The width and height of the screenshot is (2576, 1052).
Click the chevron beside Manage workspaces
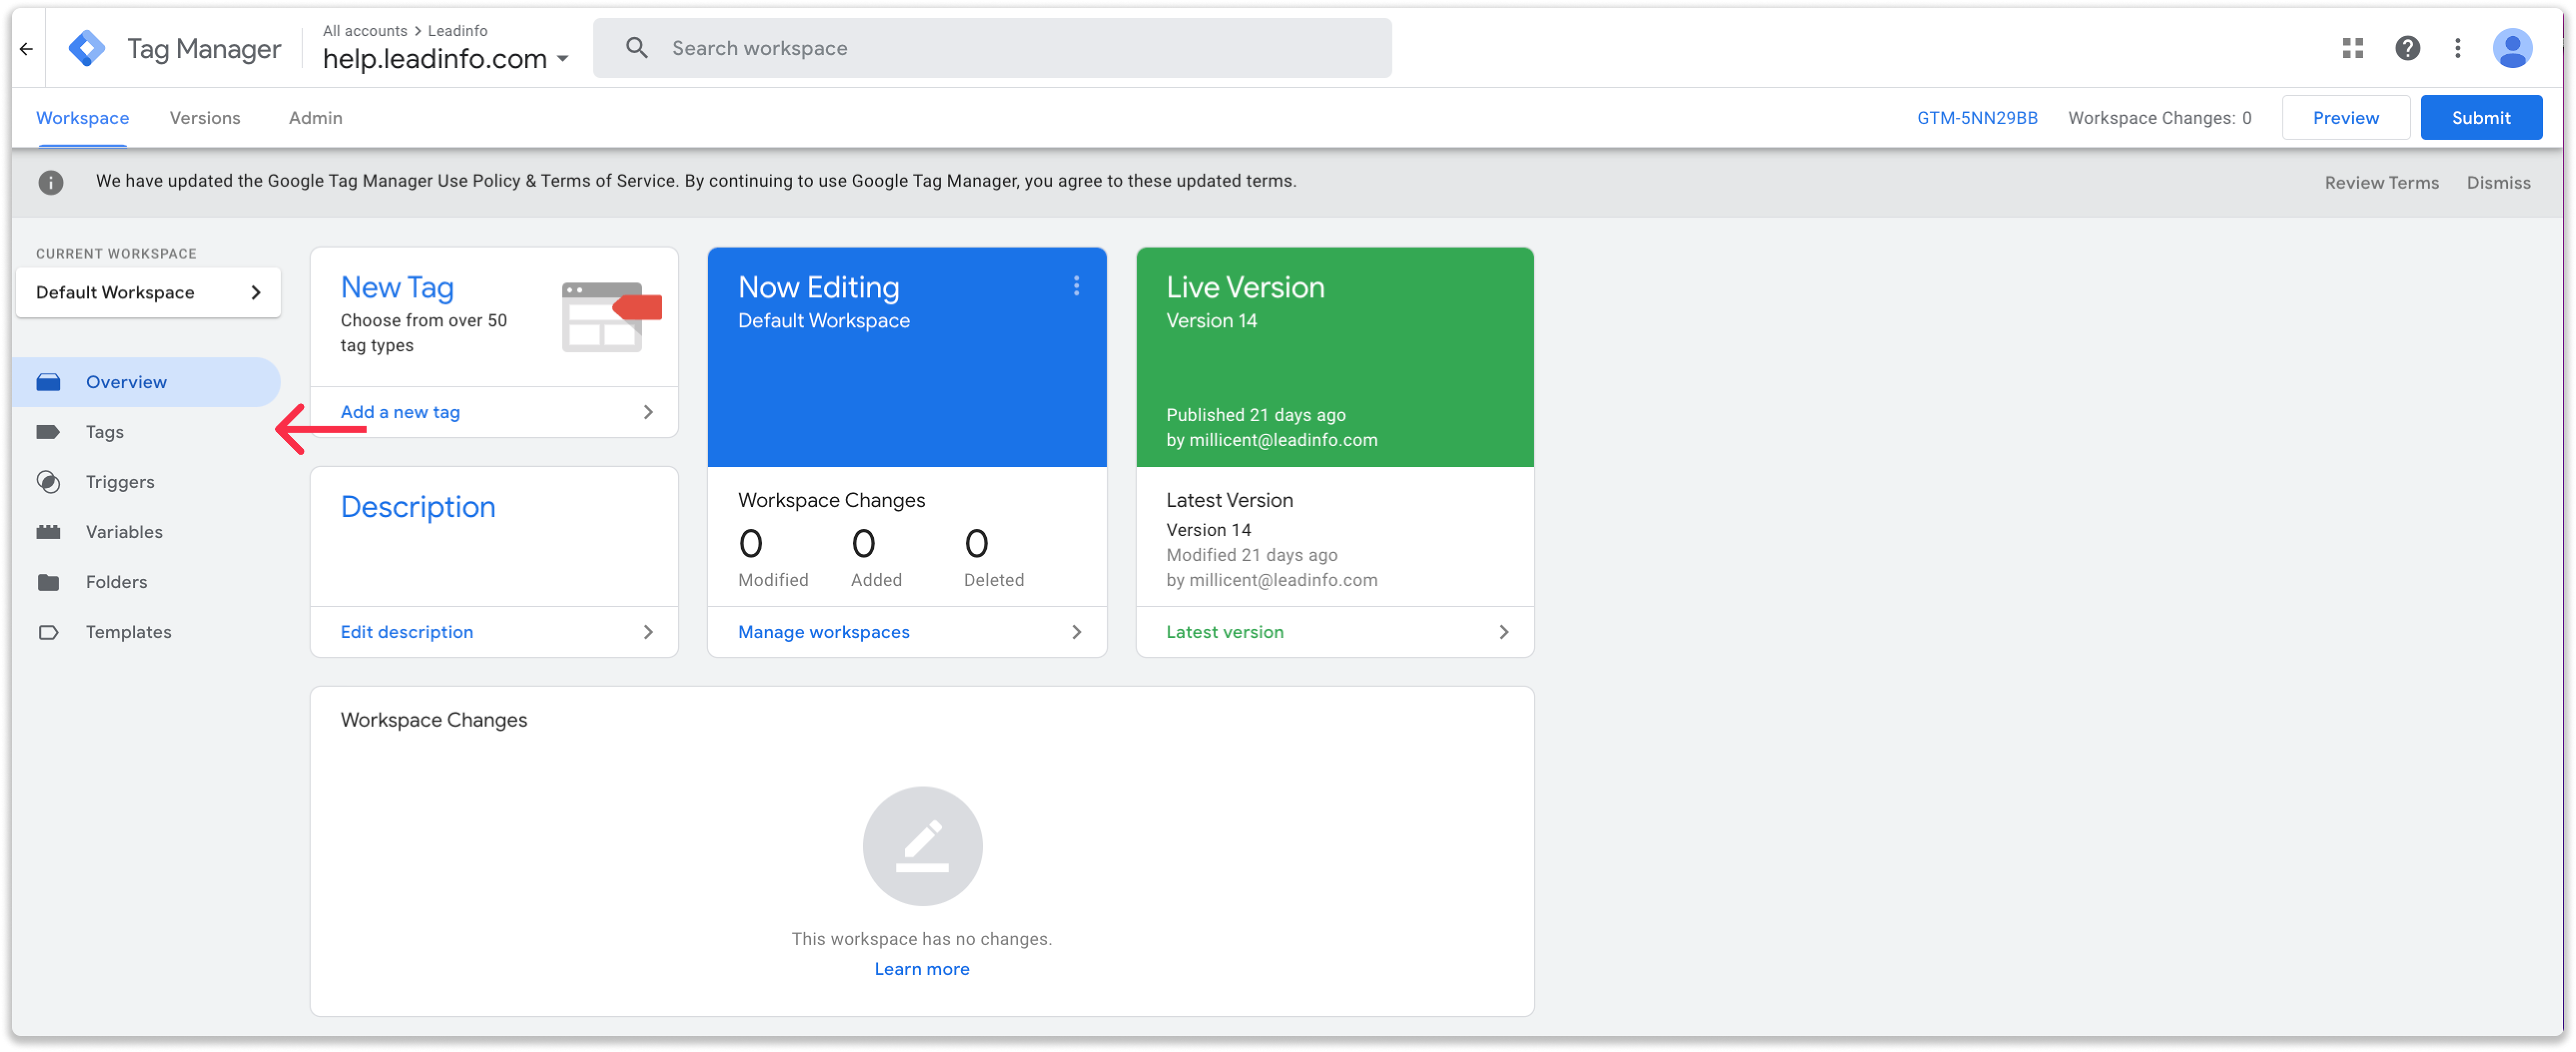[1076, 632]
